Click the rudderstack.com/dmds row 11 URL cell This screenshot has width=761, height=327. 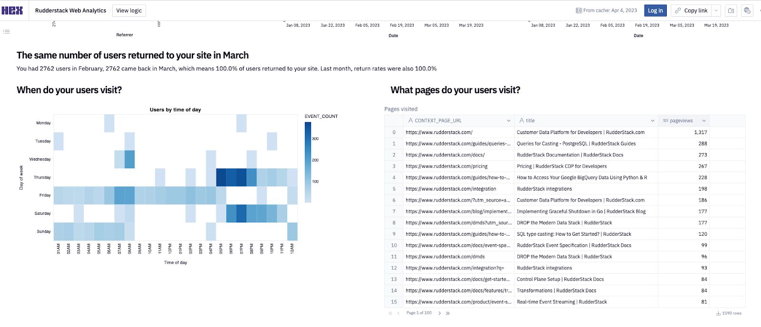459,257
